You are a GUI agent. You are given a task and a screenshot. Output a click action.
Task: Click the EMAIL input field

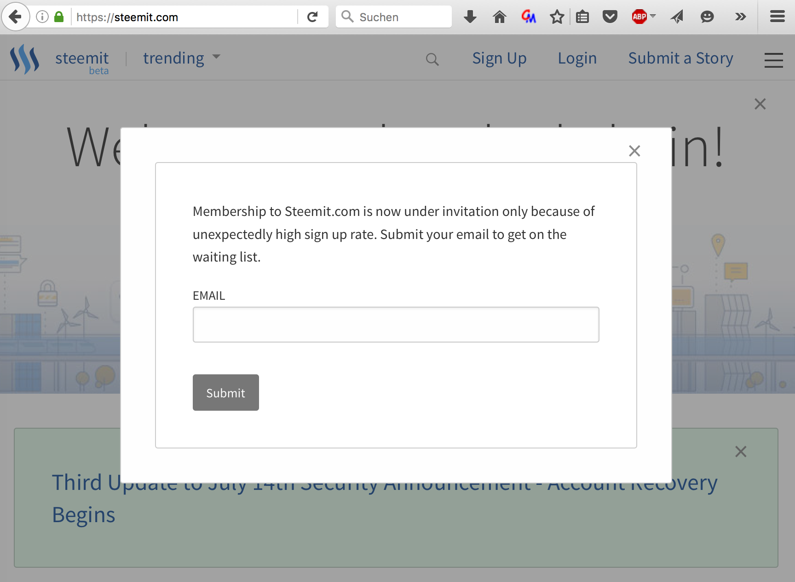(x=396, y=325)
